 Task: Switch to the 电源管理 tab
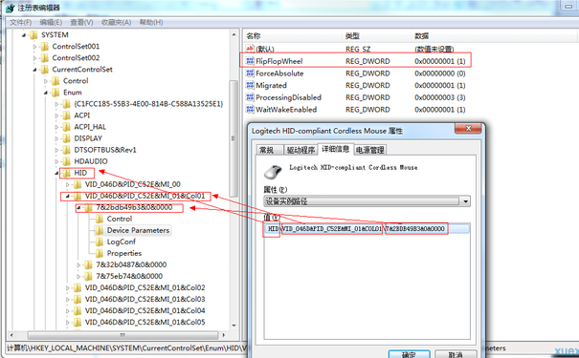coord(370,150)
